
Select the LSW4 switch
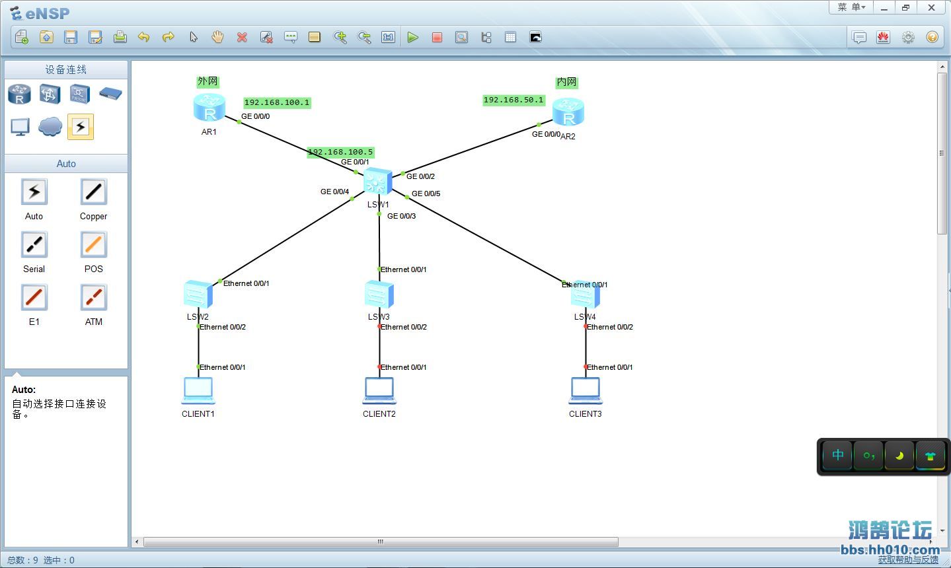586,295
